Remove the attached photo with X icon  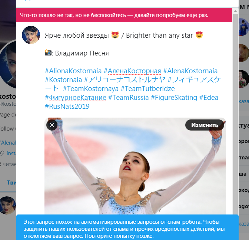tap(52, 125)
